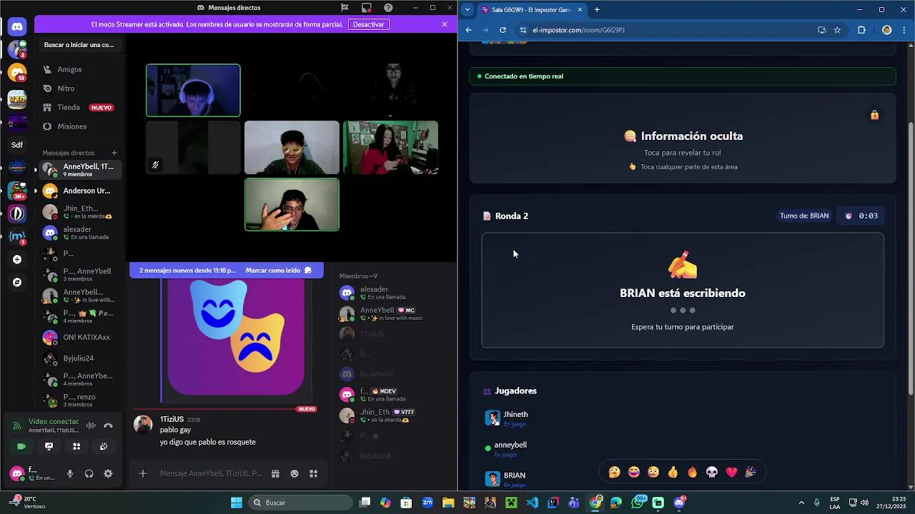Start an activity in voice panel

tap(76, 446)
